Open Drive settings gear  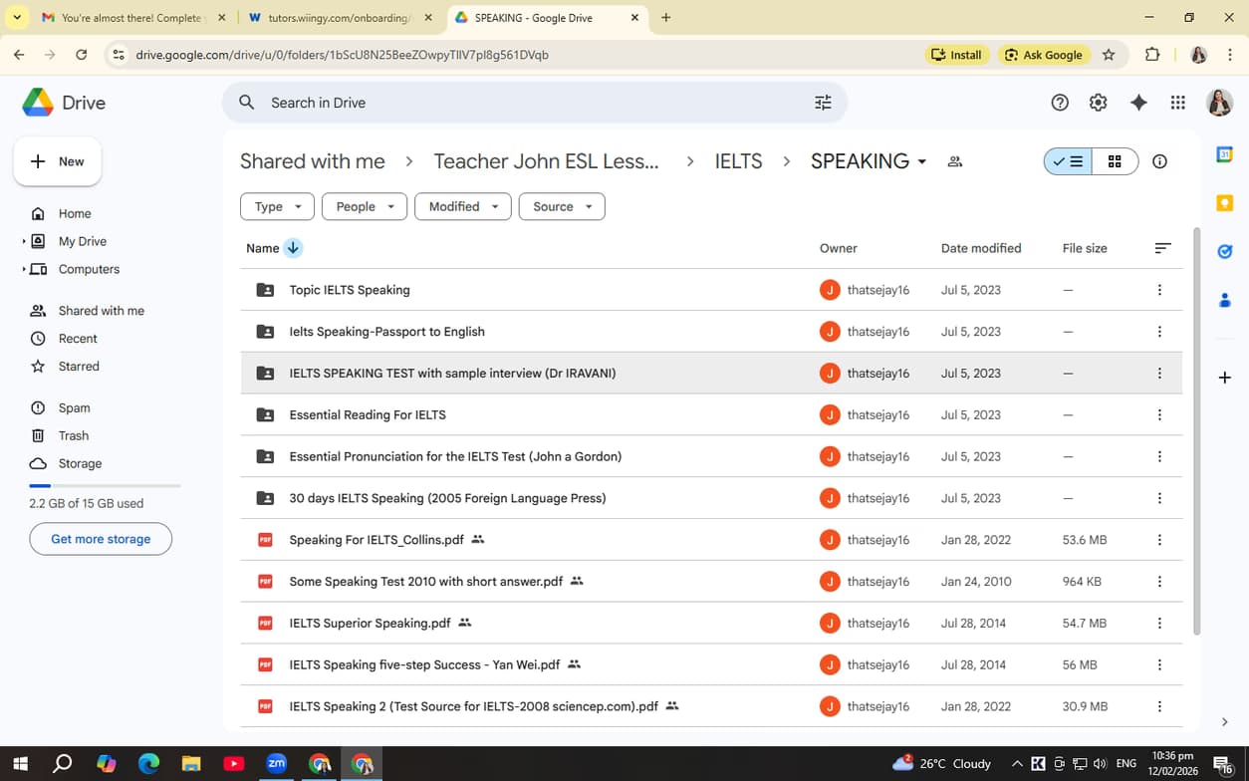coord(1098,102)
